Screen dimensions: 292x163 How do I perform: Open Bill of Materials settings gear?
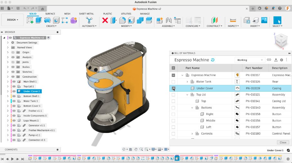[281, 60]
